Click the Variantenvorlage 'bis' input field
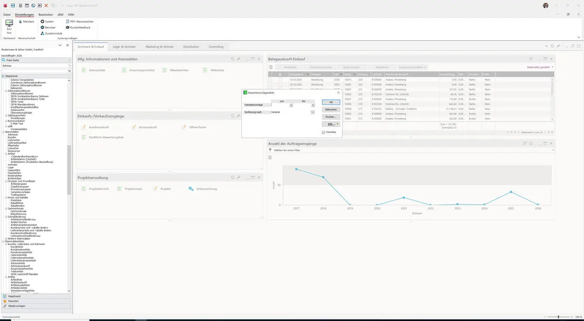The height and width of the screenshot is (321, 584). pyautogui.click(x=302, y=105)
